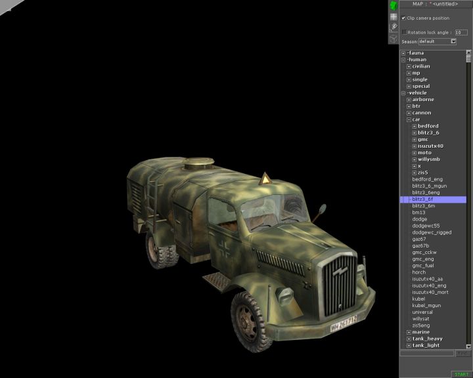Select the grid tool icon

(x=394, y=16)
